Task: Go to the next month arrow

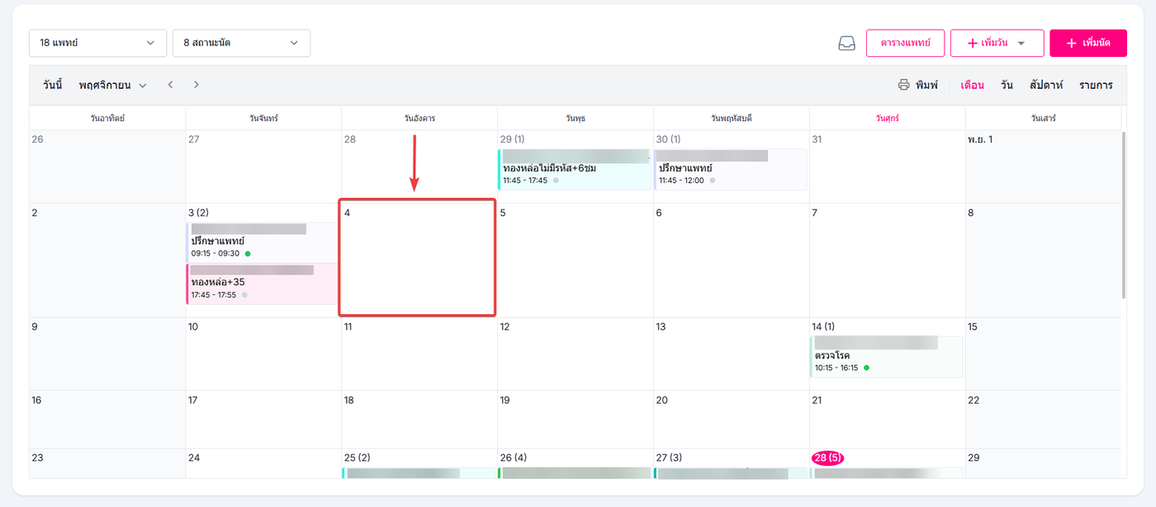Action: pyautogui.click(x=197, y=85)
